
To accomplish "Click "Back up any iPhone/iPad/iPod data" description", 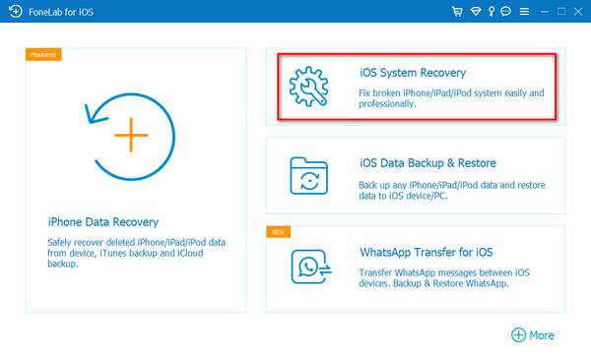I will click(452, 191).
